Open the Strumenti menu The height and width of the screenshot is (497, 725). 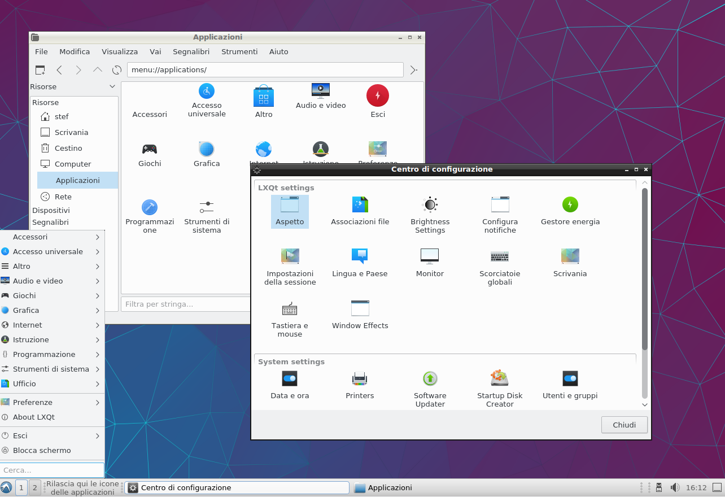coord(239,51)
